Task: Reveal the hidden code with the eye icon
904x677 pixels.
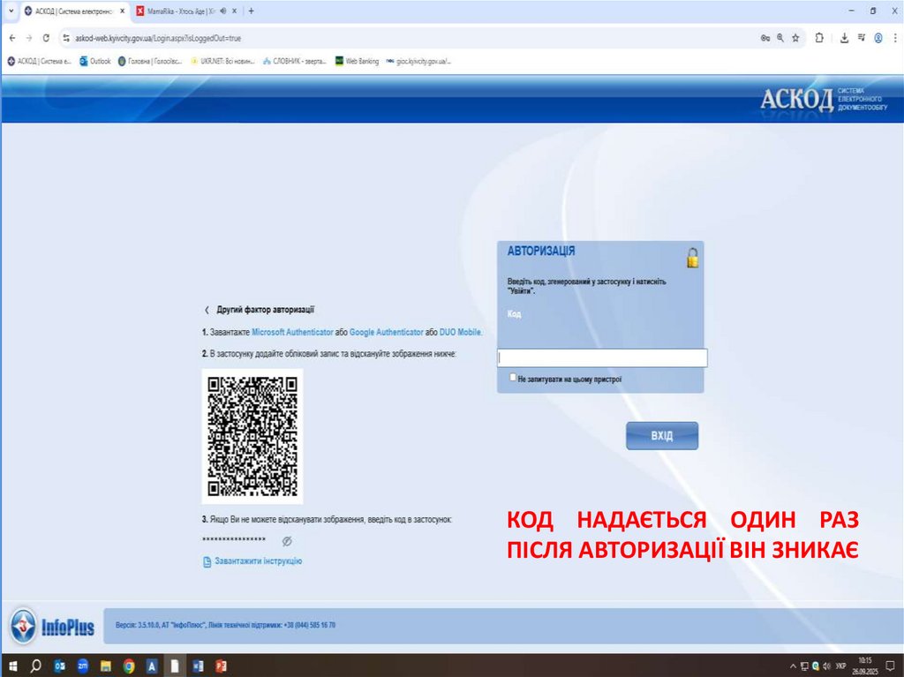Action: click(x=287, y=541)
